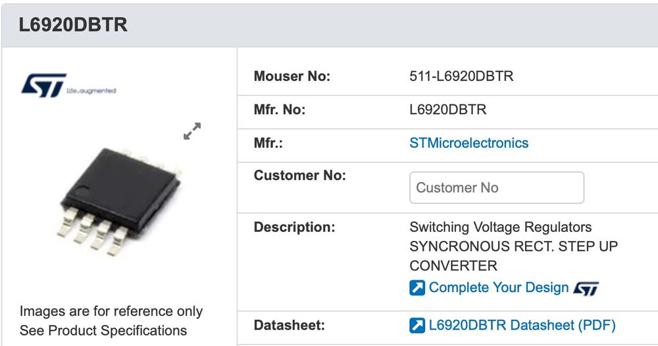Focus the Customer No input field
This screenshot has width=658, height=346.
click(497, 188)
